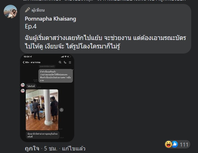This screenshot has width=198, height=153.
Task: Open Pornnapha Khaisang's profile picture
Action: (x=10, y=12)
